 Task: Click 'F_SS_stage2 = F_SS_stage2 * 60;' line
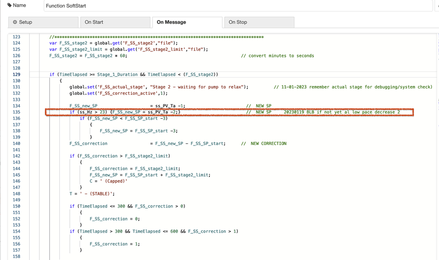[88, 56]
